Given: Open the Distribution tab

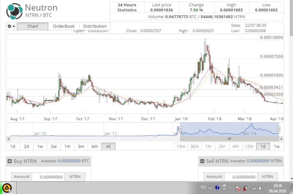Looking at the screenshot, I should click(x=94, y=26).
